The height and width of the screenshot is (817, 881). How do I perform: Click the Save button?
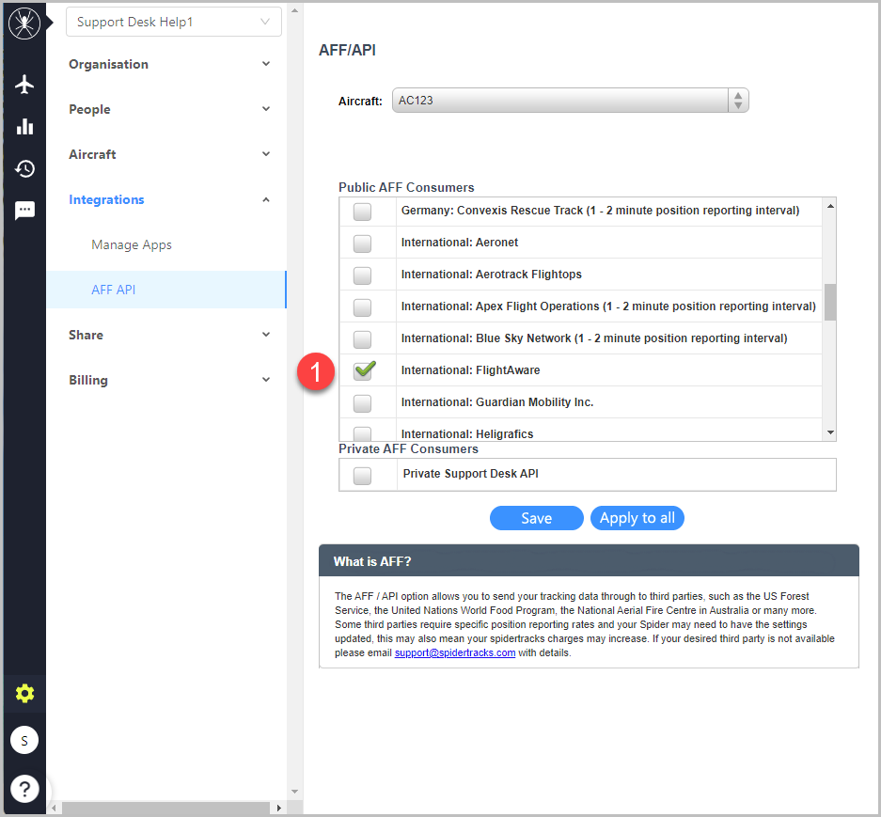pos(537,518)
